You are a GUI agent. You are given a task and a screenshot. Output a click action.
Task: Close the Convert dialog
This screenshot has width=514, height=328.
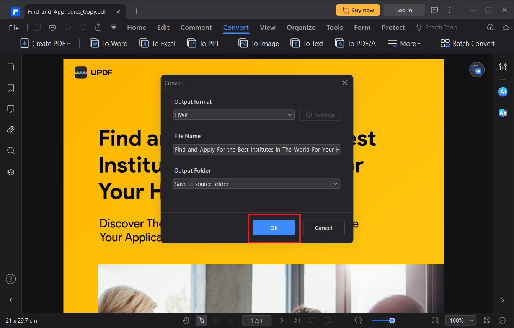click(344, 83)
